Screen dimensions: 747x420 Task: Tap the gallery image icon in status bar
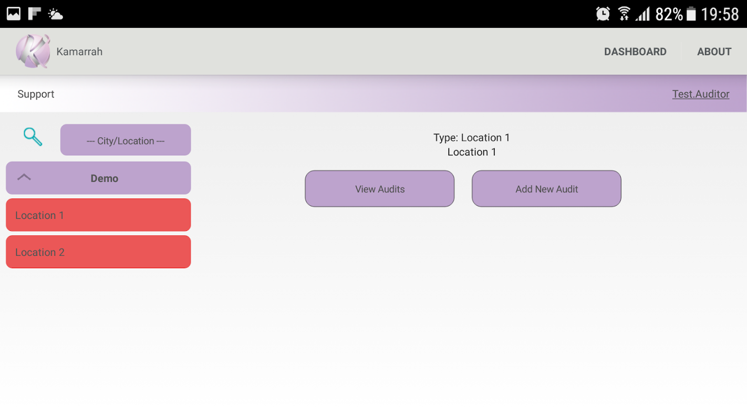coord(14,14)
